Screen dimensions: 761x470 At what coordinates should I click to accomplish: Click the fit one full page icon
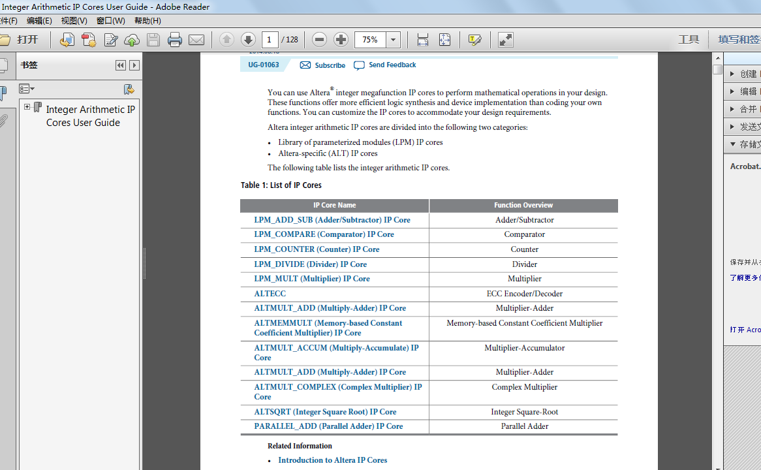point(444,40)
